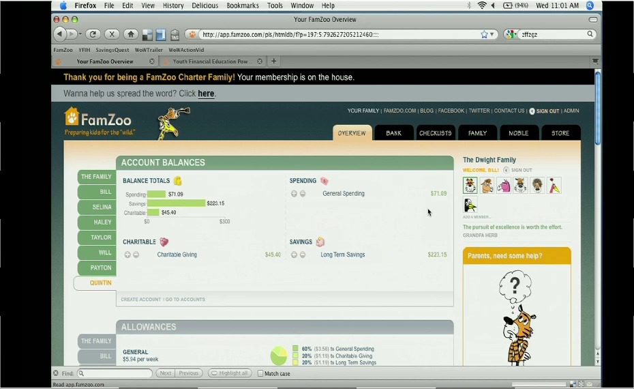Select The Family in Allowances sidebar
The height and width of the screenshot is (389, 634).
97,341
